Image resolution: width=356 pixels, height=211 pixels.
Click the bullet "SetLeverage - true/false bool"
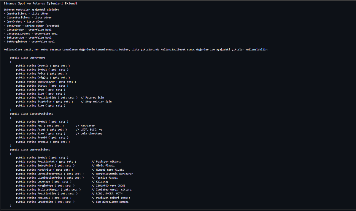pos(28,38)
